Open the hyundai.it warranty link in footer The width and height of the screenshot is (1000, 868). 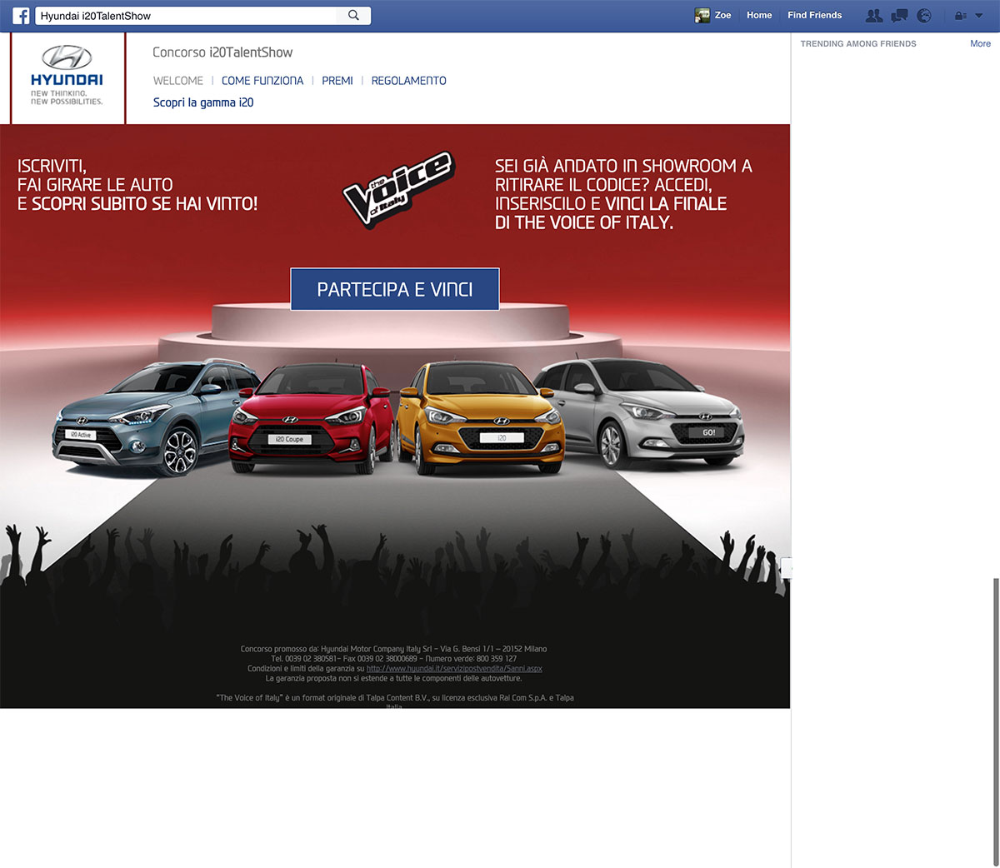coord(454,668)
